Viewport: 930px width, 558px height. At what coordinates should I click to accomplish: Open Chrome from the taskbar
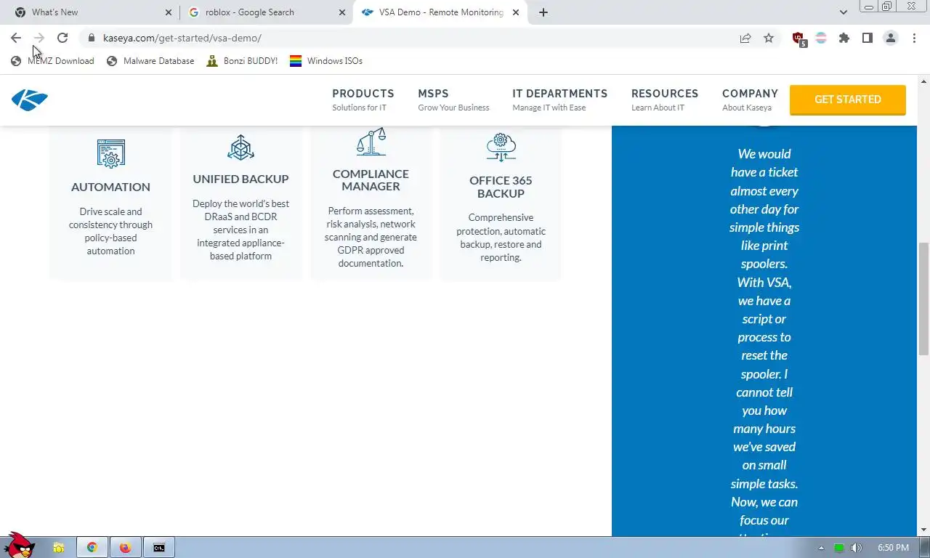point(92,547)
